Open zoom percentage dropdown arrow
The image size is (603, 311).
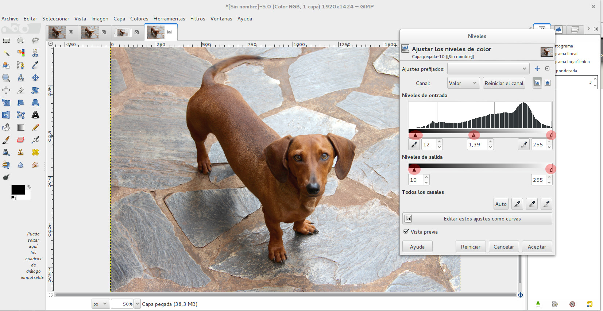137,304
